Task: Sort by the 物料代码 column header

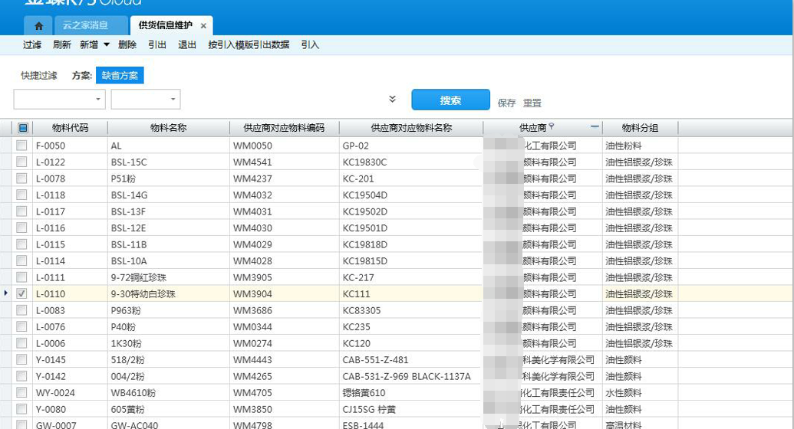Action: (70, 128)
